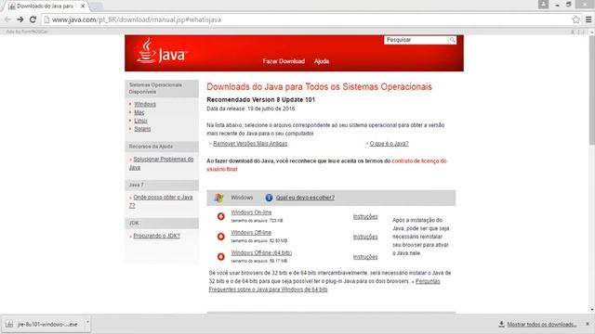
Task: Click the jre-8u101-windows exe download item
Action: click(46, 324)
